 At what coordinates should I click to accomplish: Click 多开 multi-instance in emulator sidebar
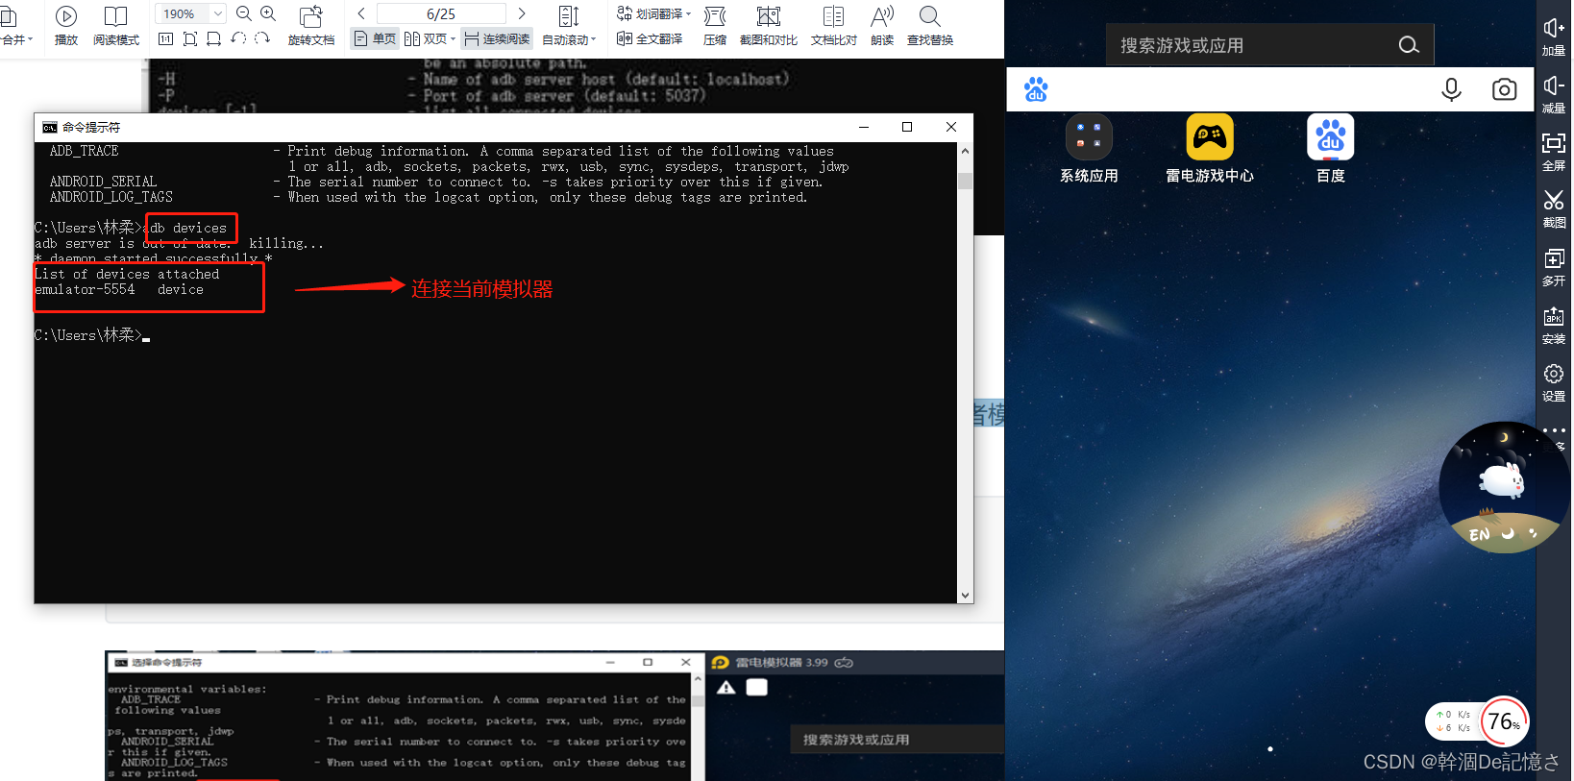[1554, 267]
